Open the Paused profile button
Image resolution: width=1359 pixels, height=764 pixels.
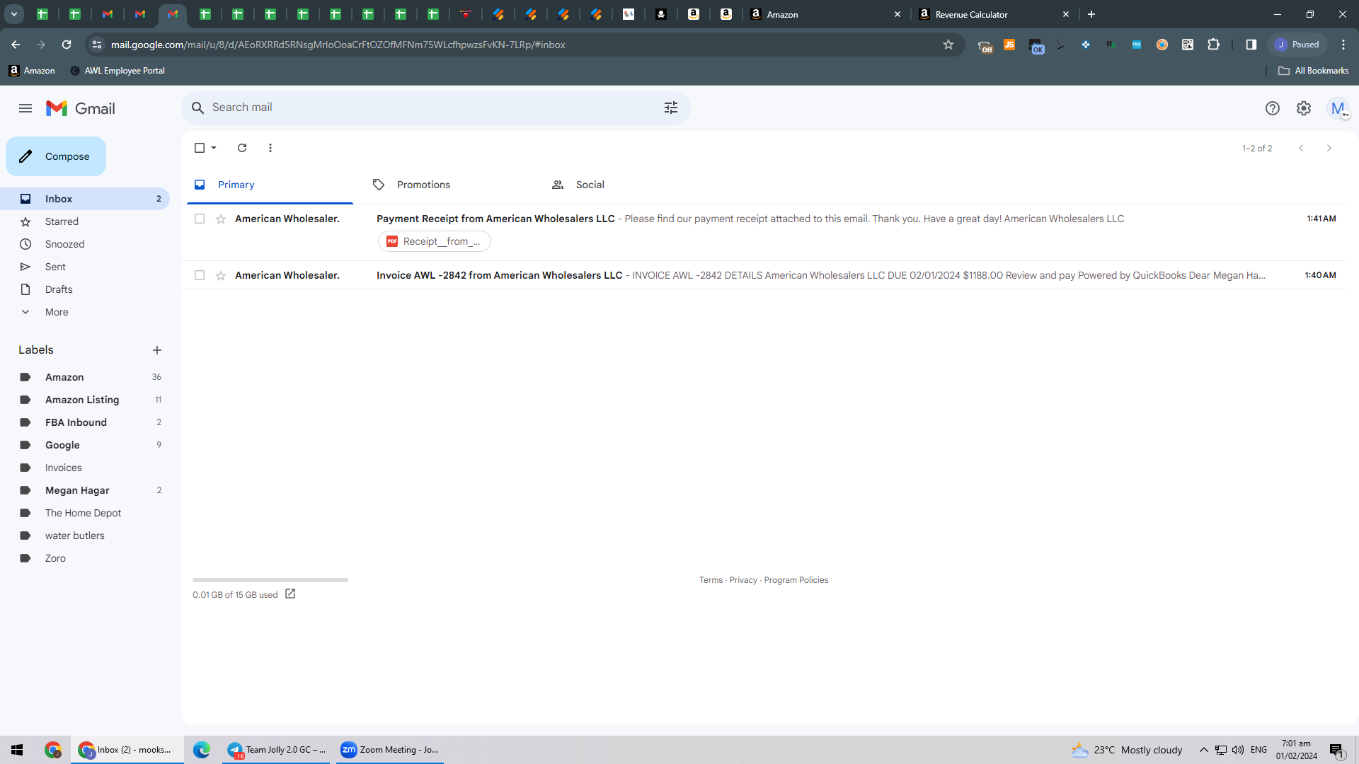[x=1297, y=45]
